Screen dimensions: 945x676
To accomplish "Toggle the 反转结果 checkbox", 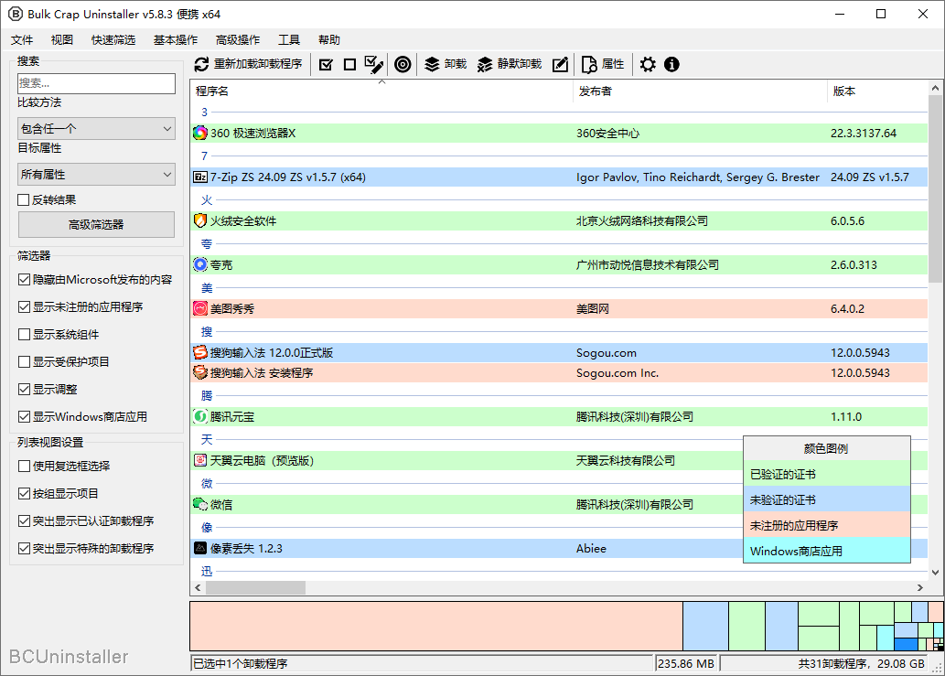I will [x=24, y=200].
